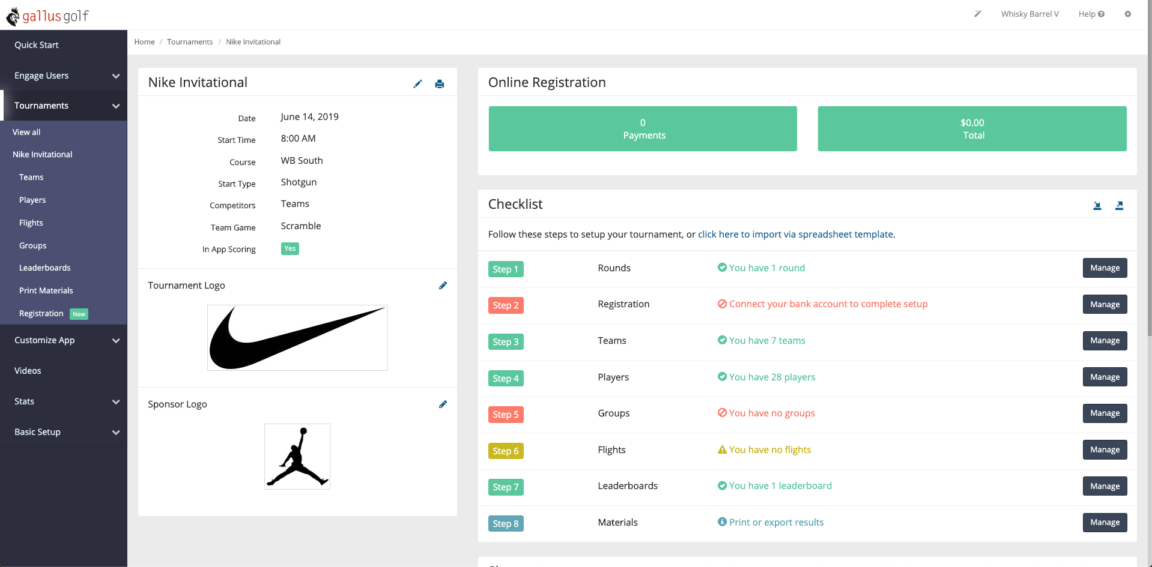Click the 0 Payments tile
This screenshot has height=567, width=1152.
[643, 129]
